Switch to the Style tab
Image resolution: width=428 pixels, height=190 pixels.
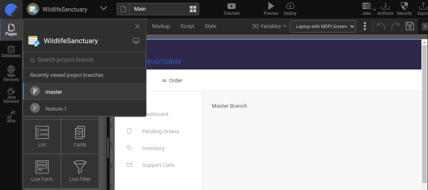click(210, 26)
